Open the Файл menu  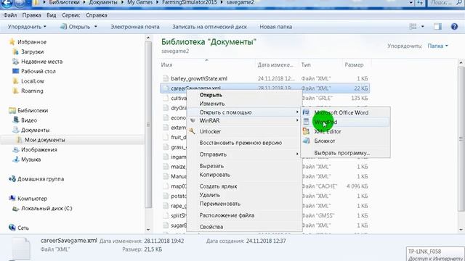click(10, 15)
